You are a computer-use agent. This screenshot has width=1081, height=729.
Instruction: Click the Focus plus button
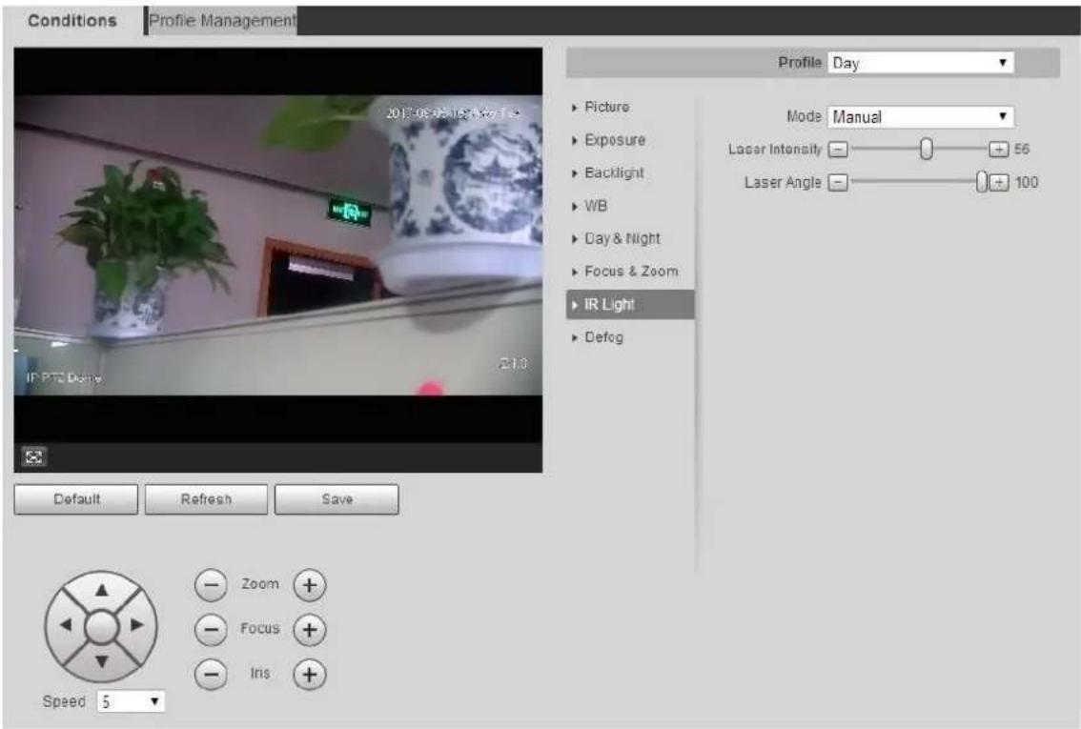coord(310,629)
